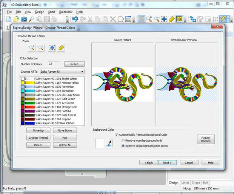Open the File menu
234x194 pixels.
tap(9, 12)
